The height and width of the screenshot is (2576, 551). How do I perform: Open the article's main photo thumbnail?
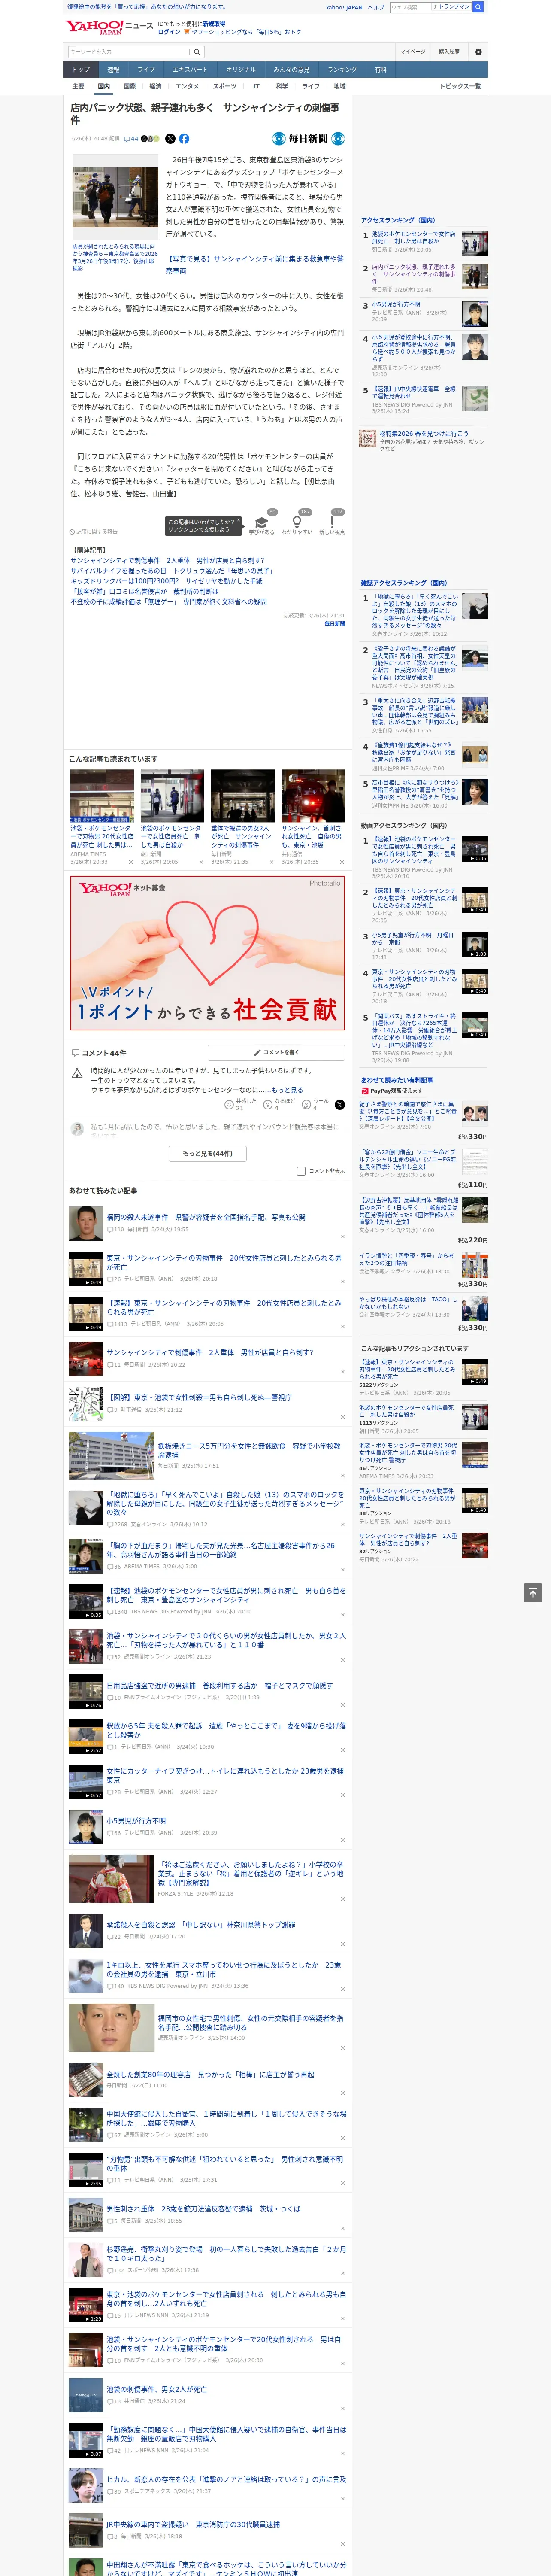pos(115,197)
